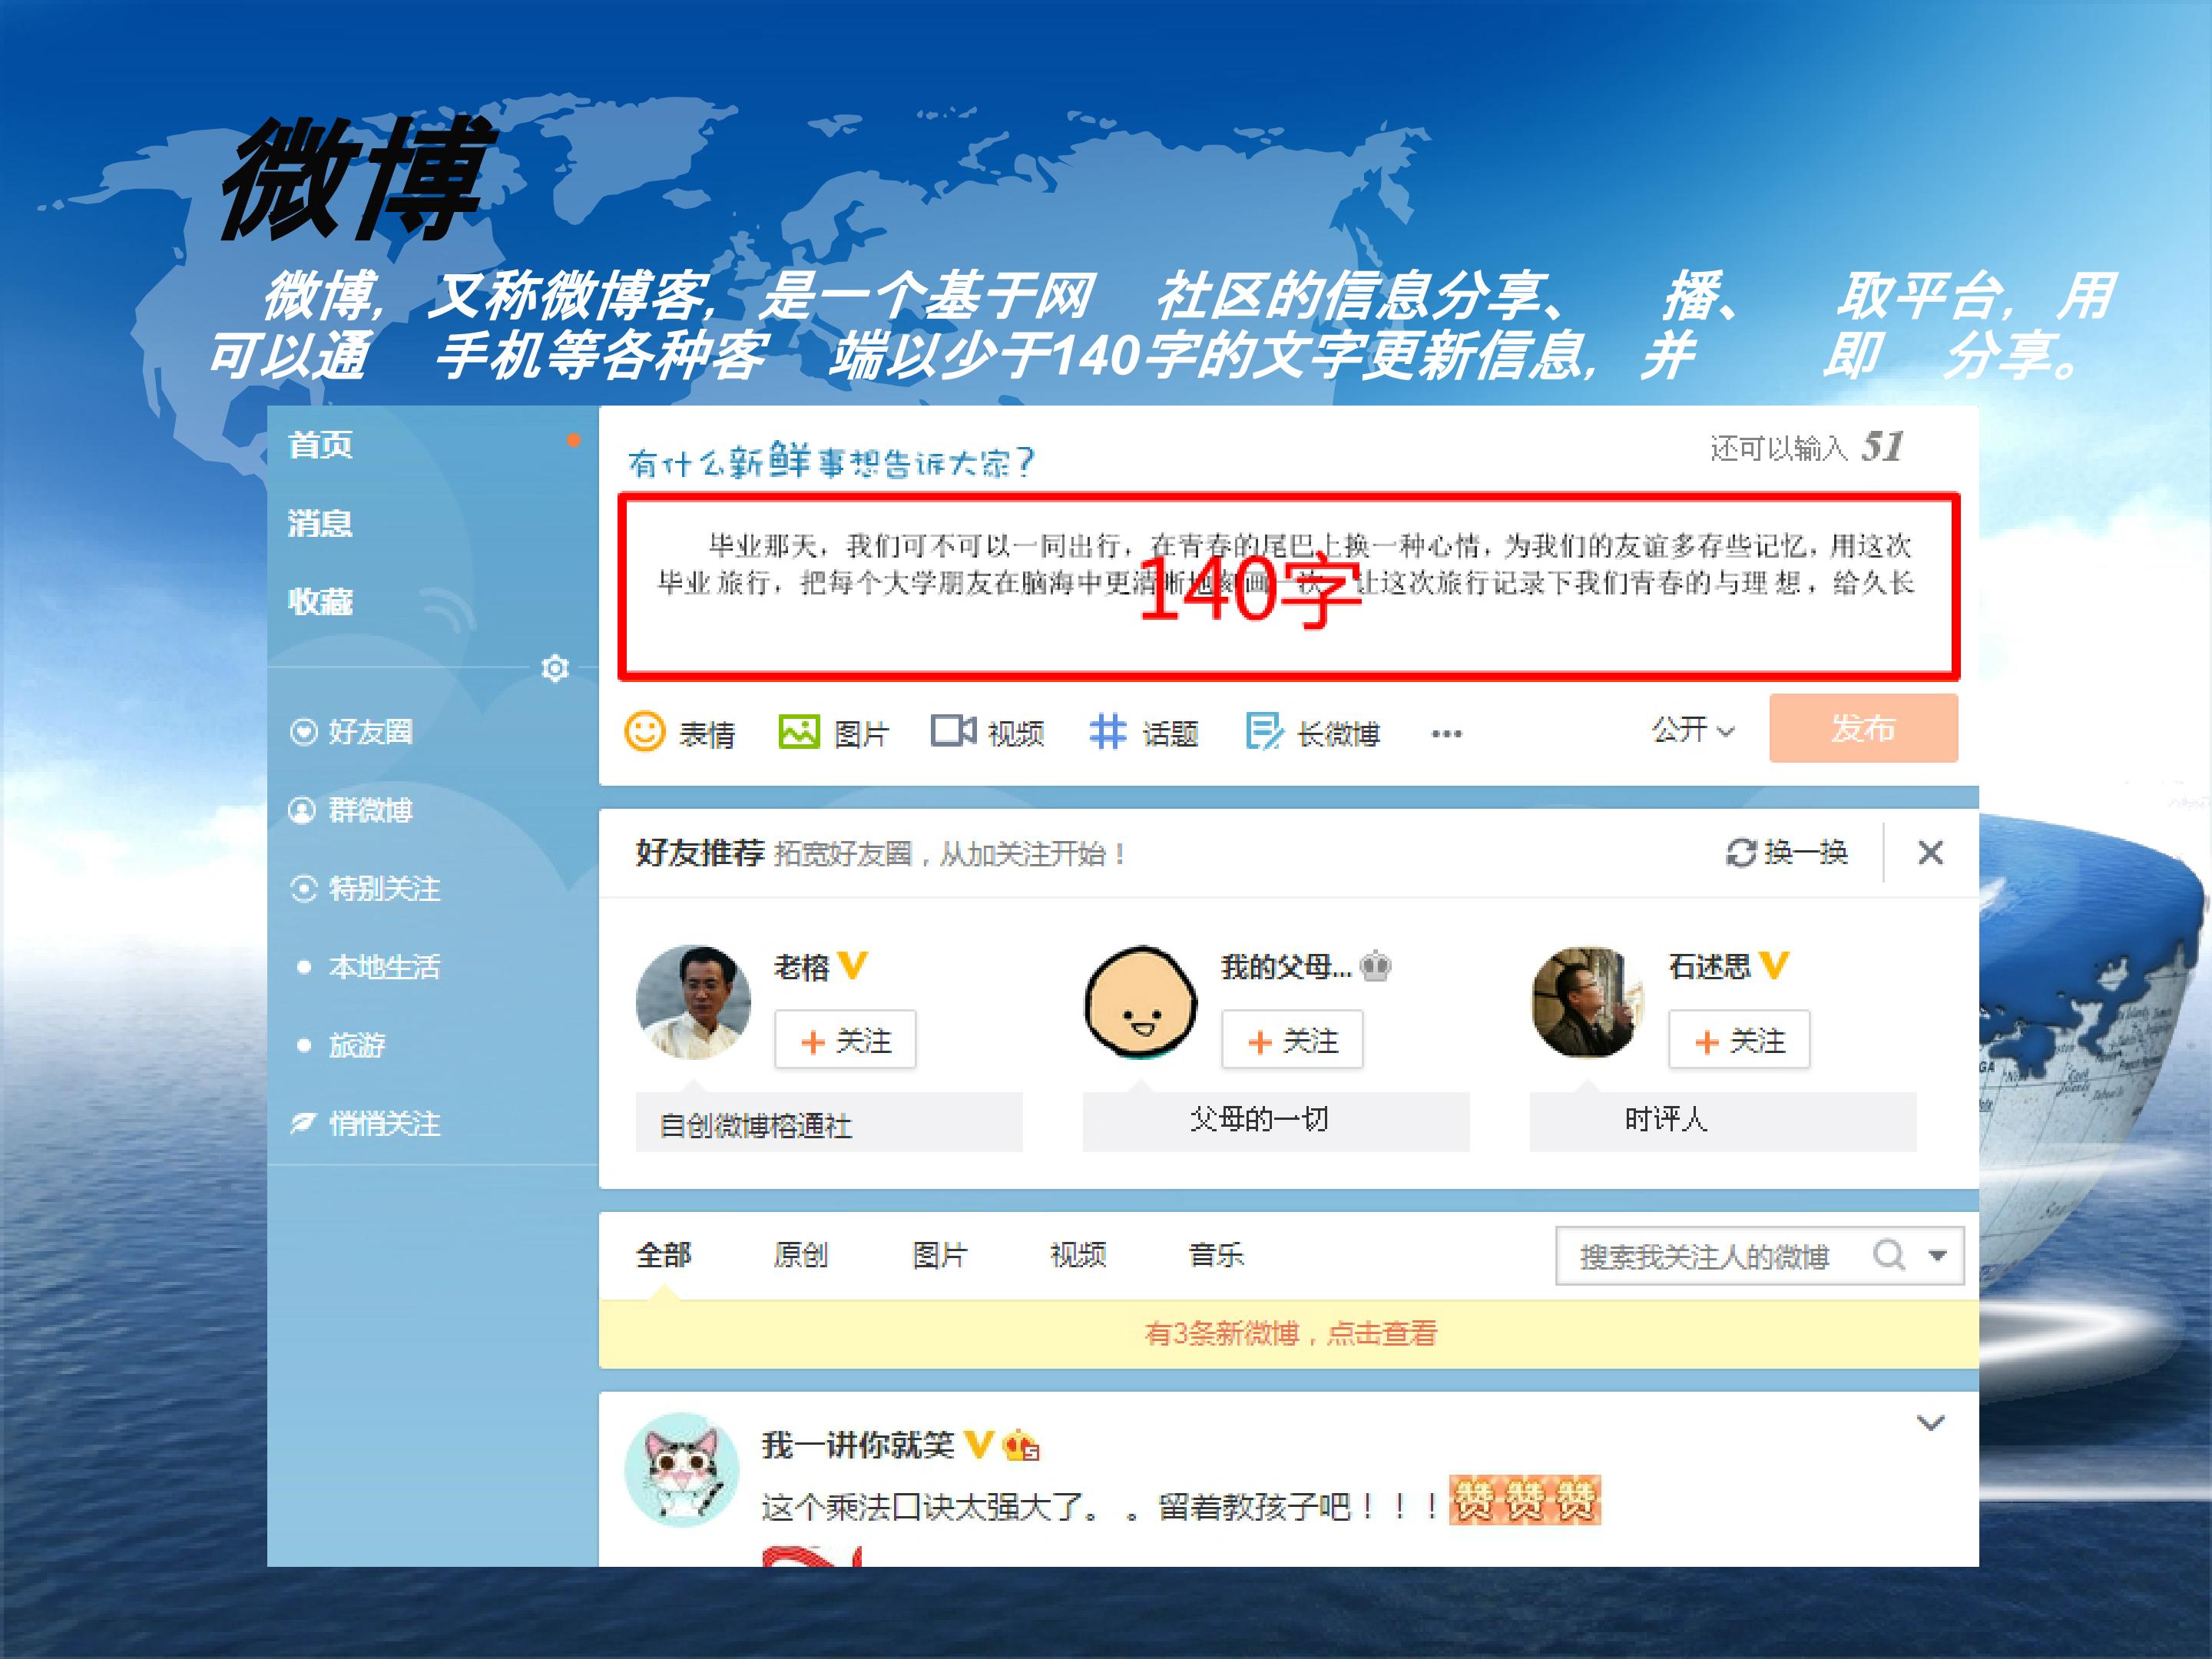2212x1659 pixels.
Task: Click the 图片 picture upload icon
Action: click(x=799, y=732)
